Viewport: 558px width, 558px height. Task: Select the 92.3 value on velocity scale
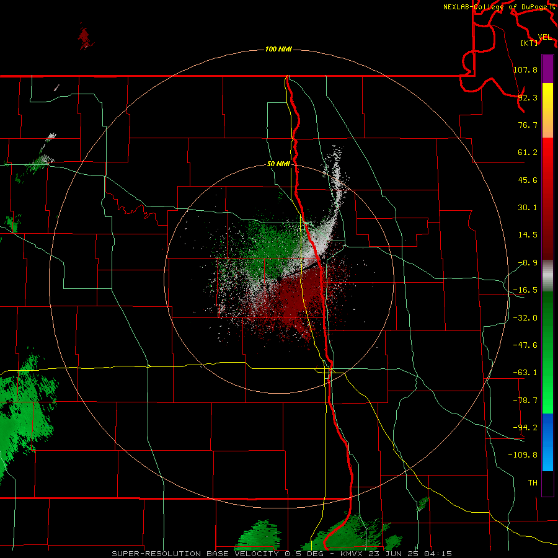pos(528,97)
